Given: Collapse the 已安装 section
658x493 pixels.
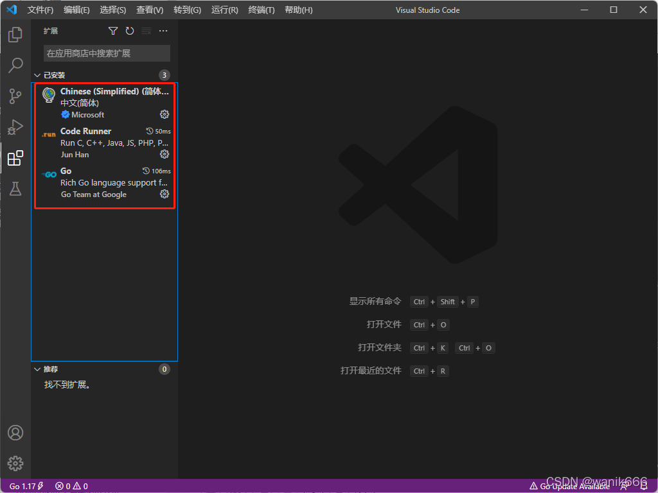Looking at the screenshot, I should [37, 75].
